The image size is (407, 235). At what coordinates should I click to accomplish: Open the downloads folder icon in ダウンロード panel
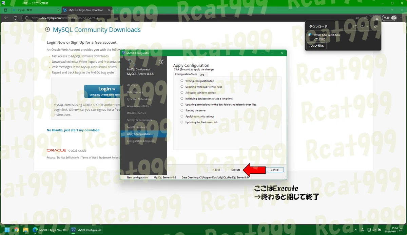[355, 26]
